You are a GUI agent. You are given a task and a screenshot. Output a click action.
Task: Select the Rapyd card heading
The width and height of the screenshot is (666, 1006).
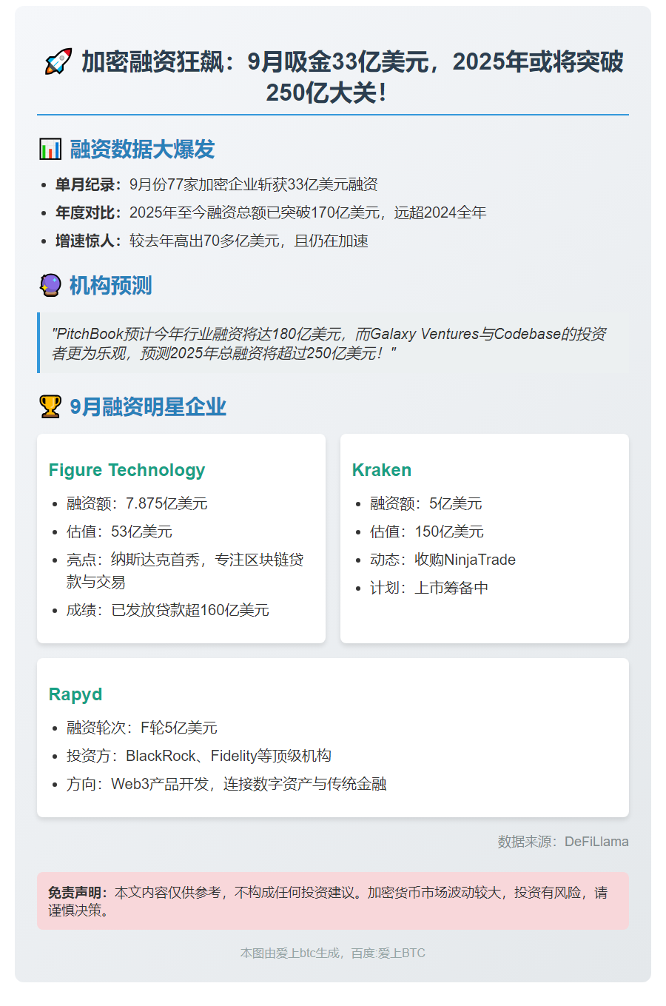point(76,695)
